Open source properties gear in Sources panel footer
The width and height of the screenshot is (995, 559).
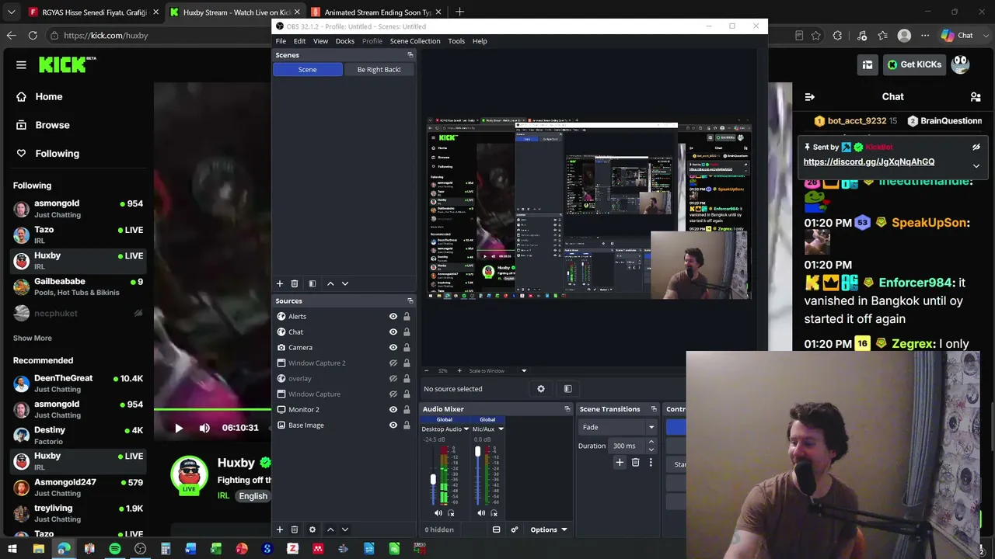click(312, 529)
